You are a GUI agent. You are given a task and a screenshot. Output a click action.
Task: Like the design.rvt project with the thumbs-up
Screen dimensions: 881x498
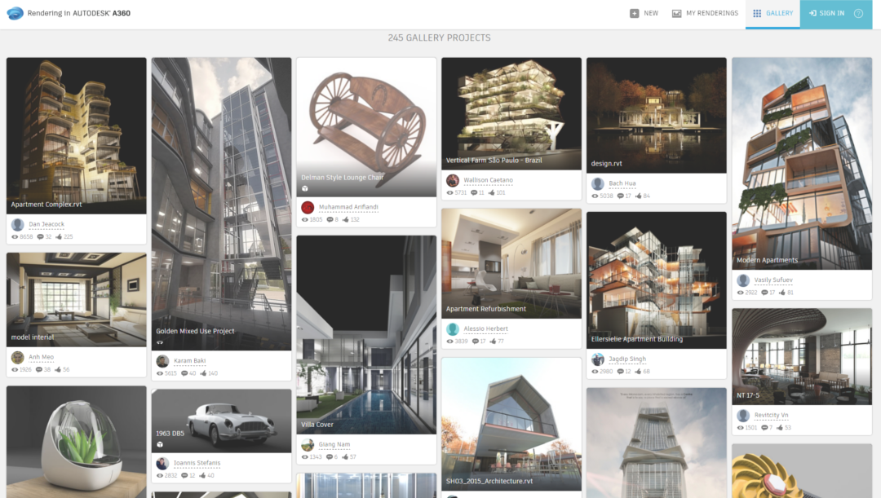(640, 196)
